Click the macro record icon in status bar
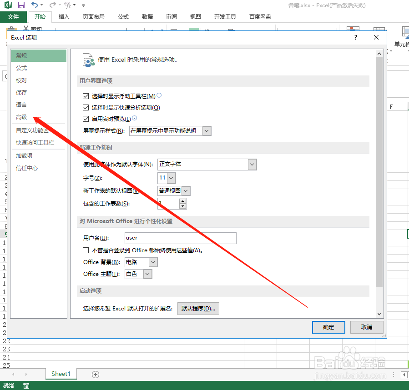This screenshot has width=409, height=390. [x=26, y=385]
